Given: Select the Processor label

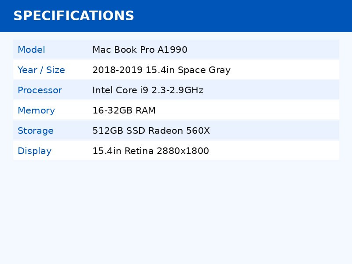Looking at the screenshot, I should tap(40, 90).
